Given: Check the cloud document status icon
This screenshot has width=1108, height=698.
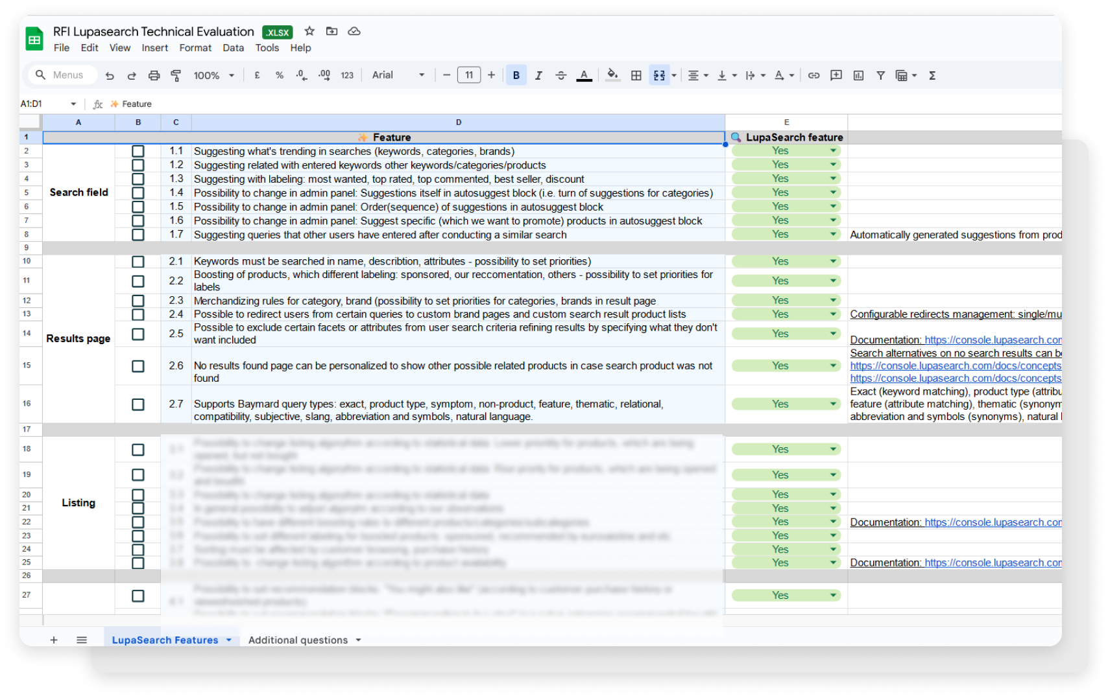Looking at the screenshot, I should [354, 31].
